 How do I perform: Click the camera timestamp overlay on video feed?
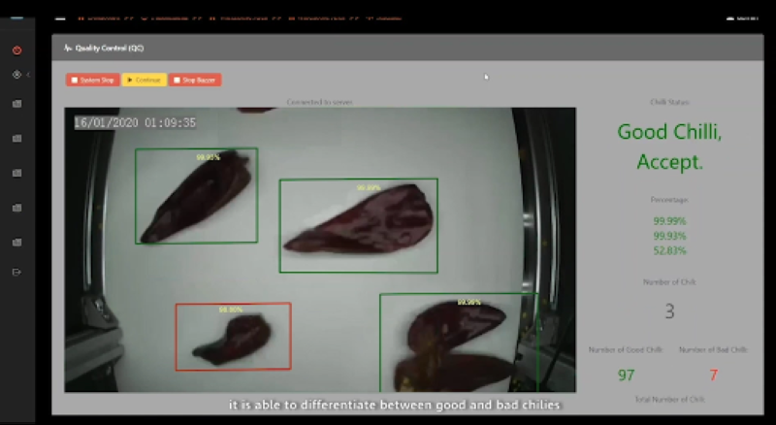(x=136, y=123)
